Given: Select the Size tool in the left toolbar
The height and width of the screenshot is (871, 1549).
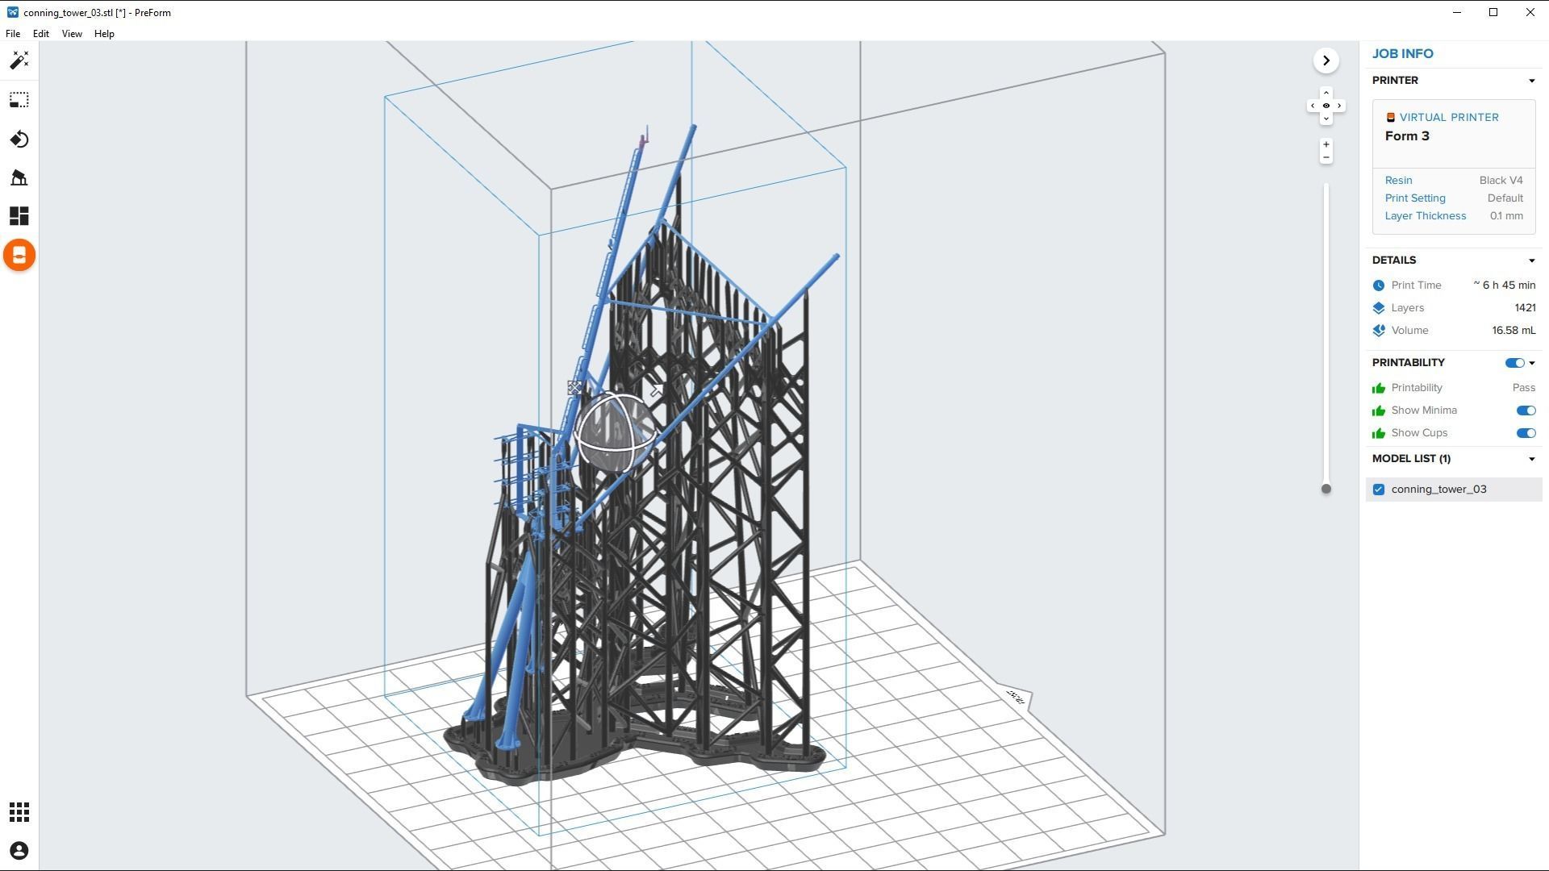Looking at the screenshot, I should click(x=19, y=100).
